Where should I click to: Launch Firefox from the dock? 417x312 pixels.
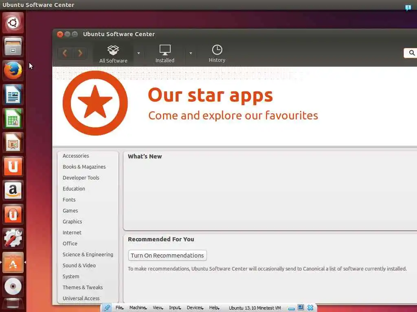[x=13, y=71]
